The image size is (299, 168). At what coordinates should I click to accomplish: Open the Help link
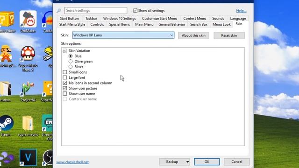pyautogui.click(x=241, y=11)
